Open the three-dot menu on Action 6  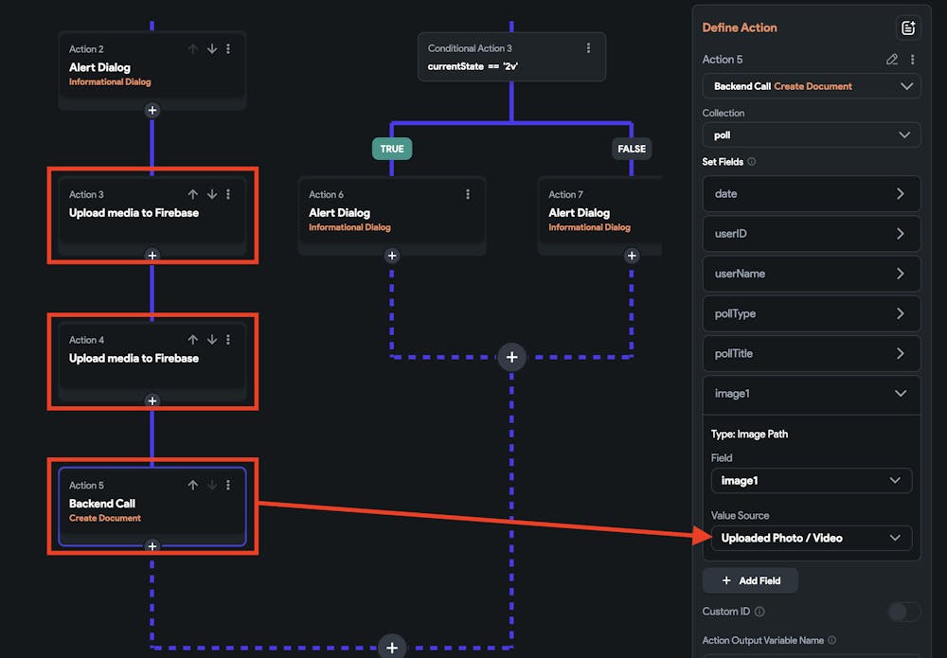[x=468, y=194]
